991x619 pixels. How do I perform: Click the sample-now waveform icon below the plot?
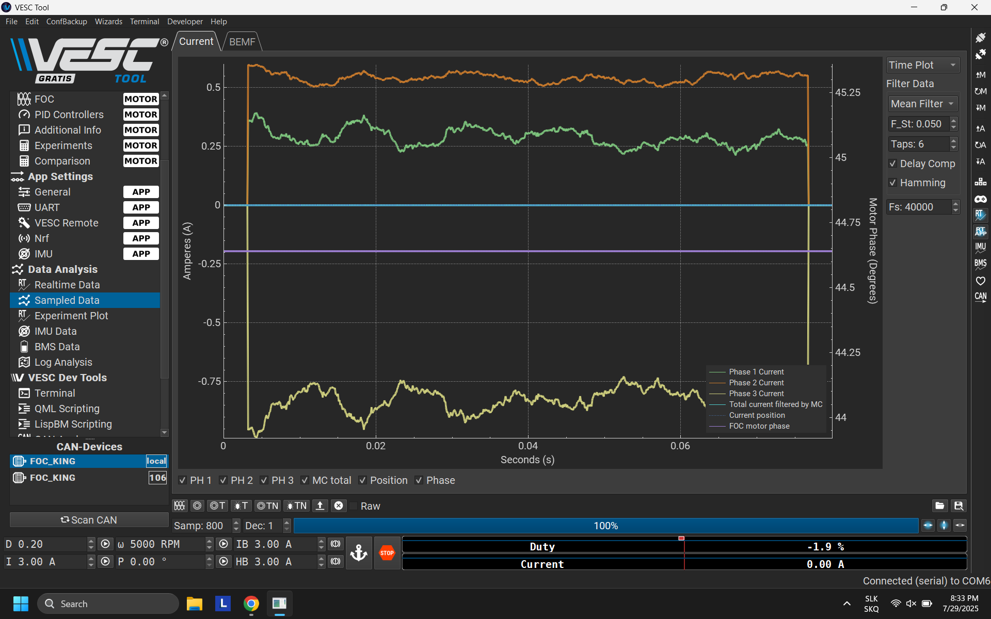180,506
